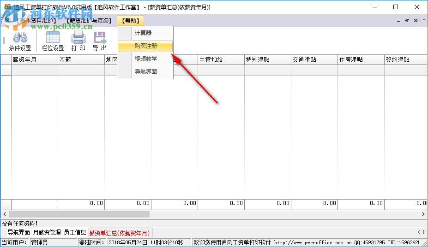Minimize the inner MDI child window
The image size is (428, 247).
tap(398, 21)
